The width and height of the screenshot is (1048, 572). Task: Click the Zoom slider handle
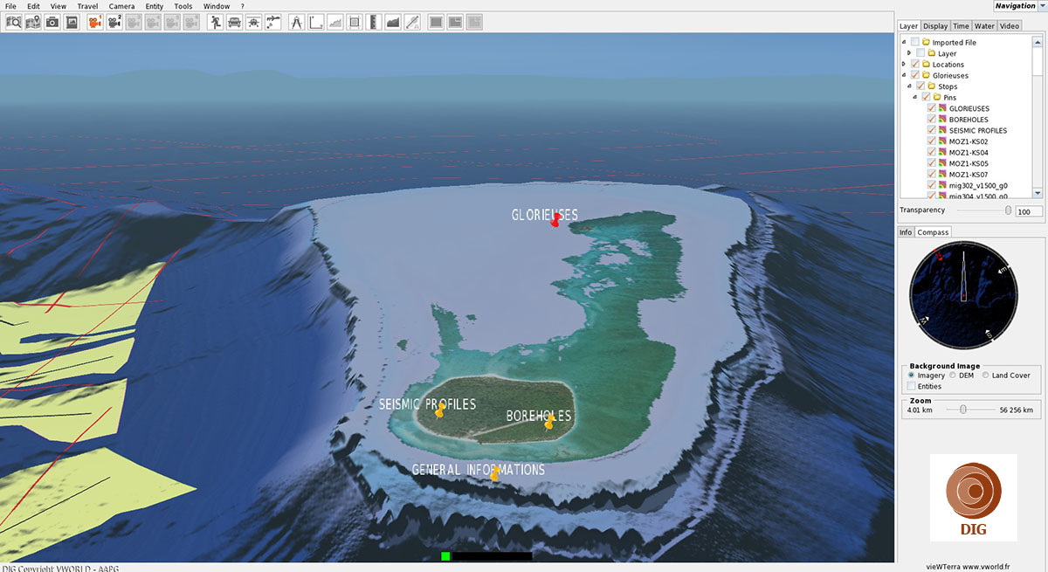(962, 410)
